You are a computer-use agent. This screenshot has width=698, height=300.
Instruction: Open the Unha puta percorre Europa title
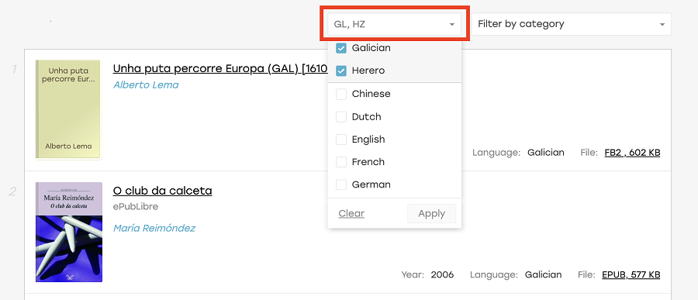tap(220, 69)
